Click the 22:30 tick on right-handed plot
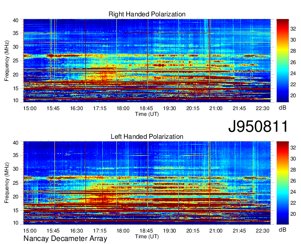This screenshot has width=301, height=244. (262, 108)
